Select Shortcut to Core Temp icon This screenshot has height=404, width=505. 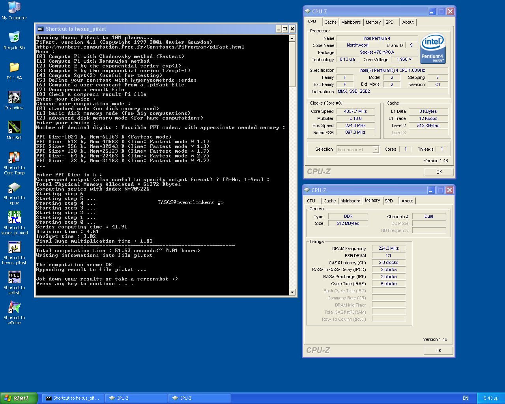(x=14, y=163)
